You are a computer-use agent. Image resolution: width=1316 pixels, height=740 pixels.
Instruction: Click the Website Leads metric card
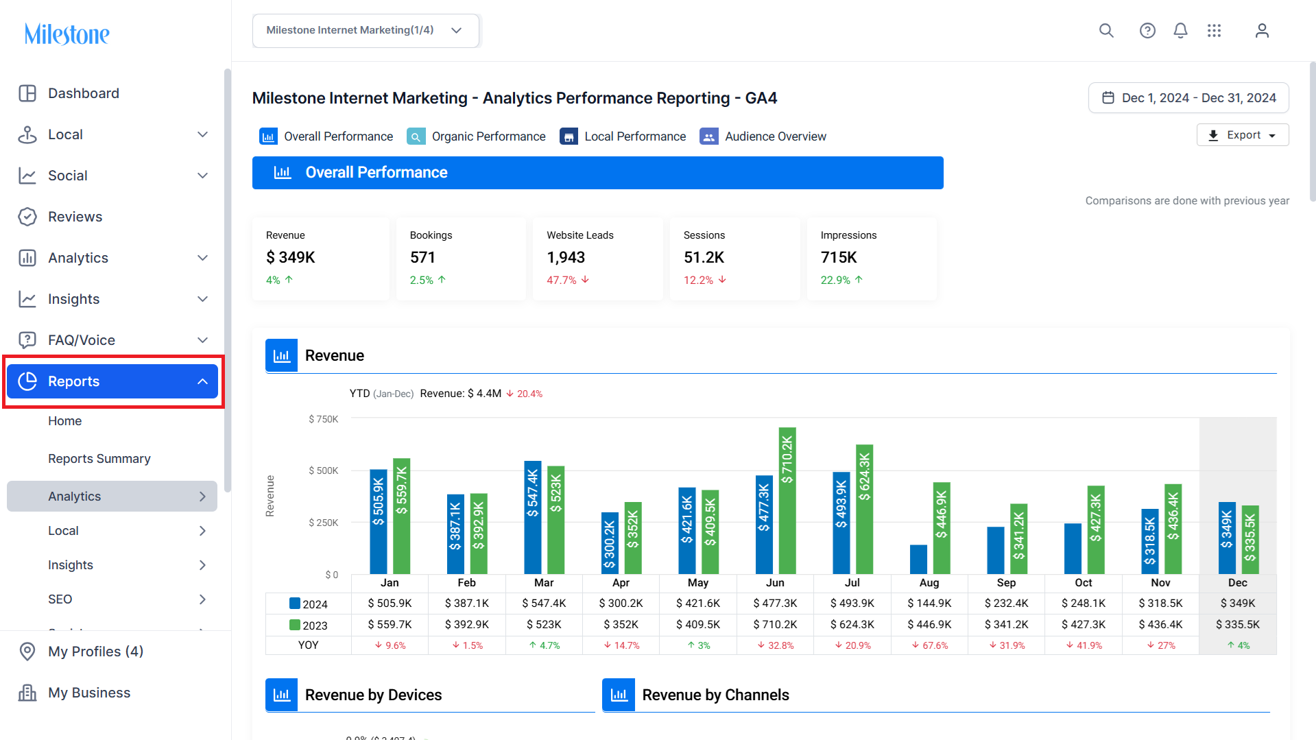(598, 259)
